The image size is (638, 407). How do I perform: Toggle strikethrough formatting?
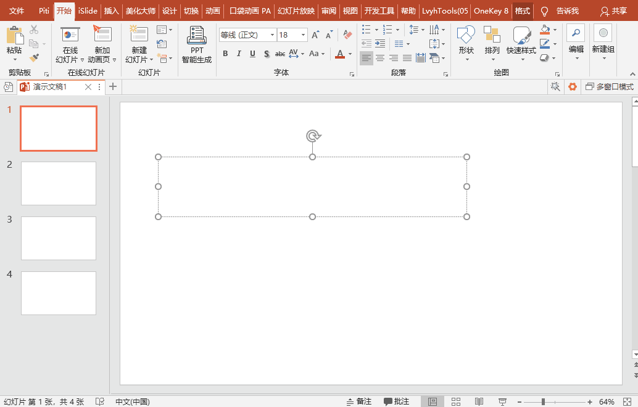(280, 54)
